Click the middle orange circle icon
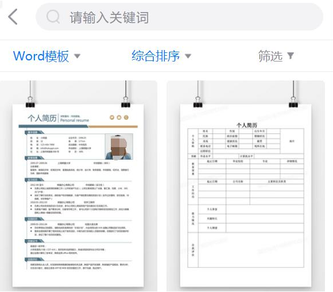 119,117
